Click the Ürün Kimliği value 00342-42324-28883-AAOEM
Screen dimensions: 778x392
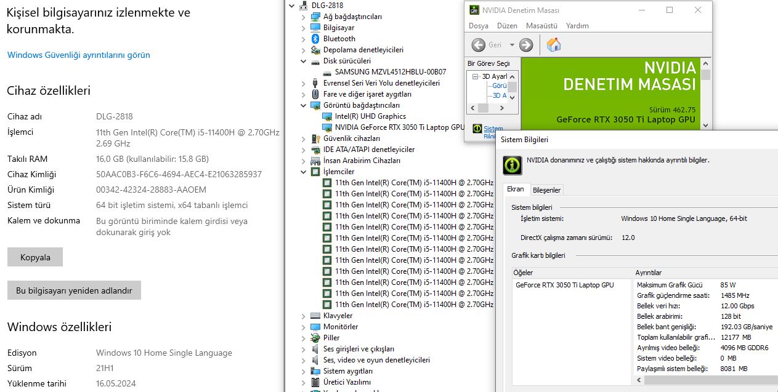coord(151,190)
